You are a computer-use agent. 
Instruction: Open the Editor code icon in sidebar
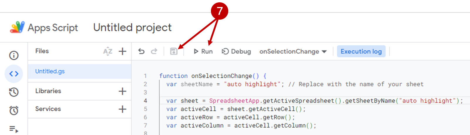coord(14,74)
